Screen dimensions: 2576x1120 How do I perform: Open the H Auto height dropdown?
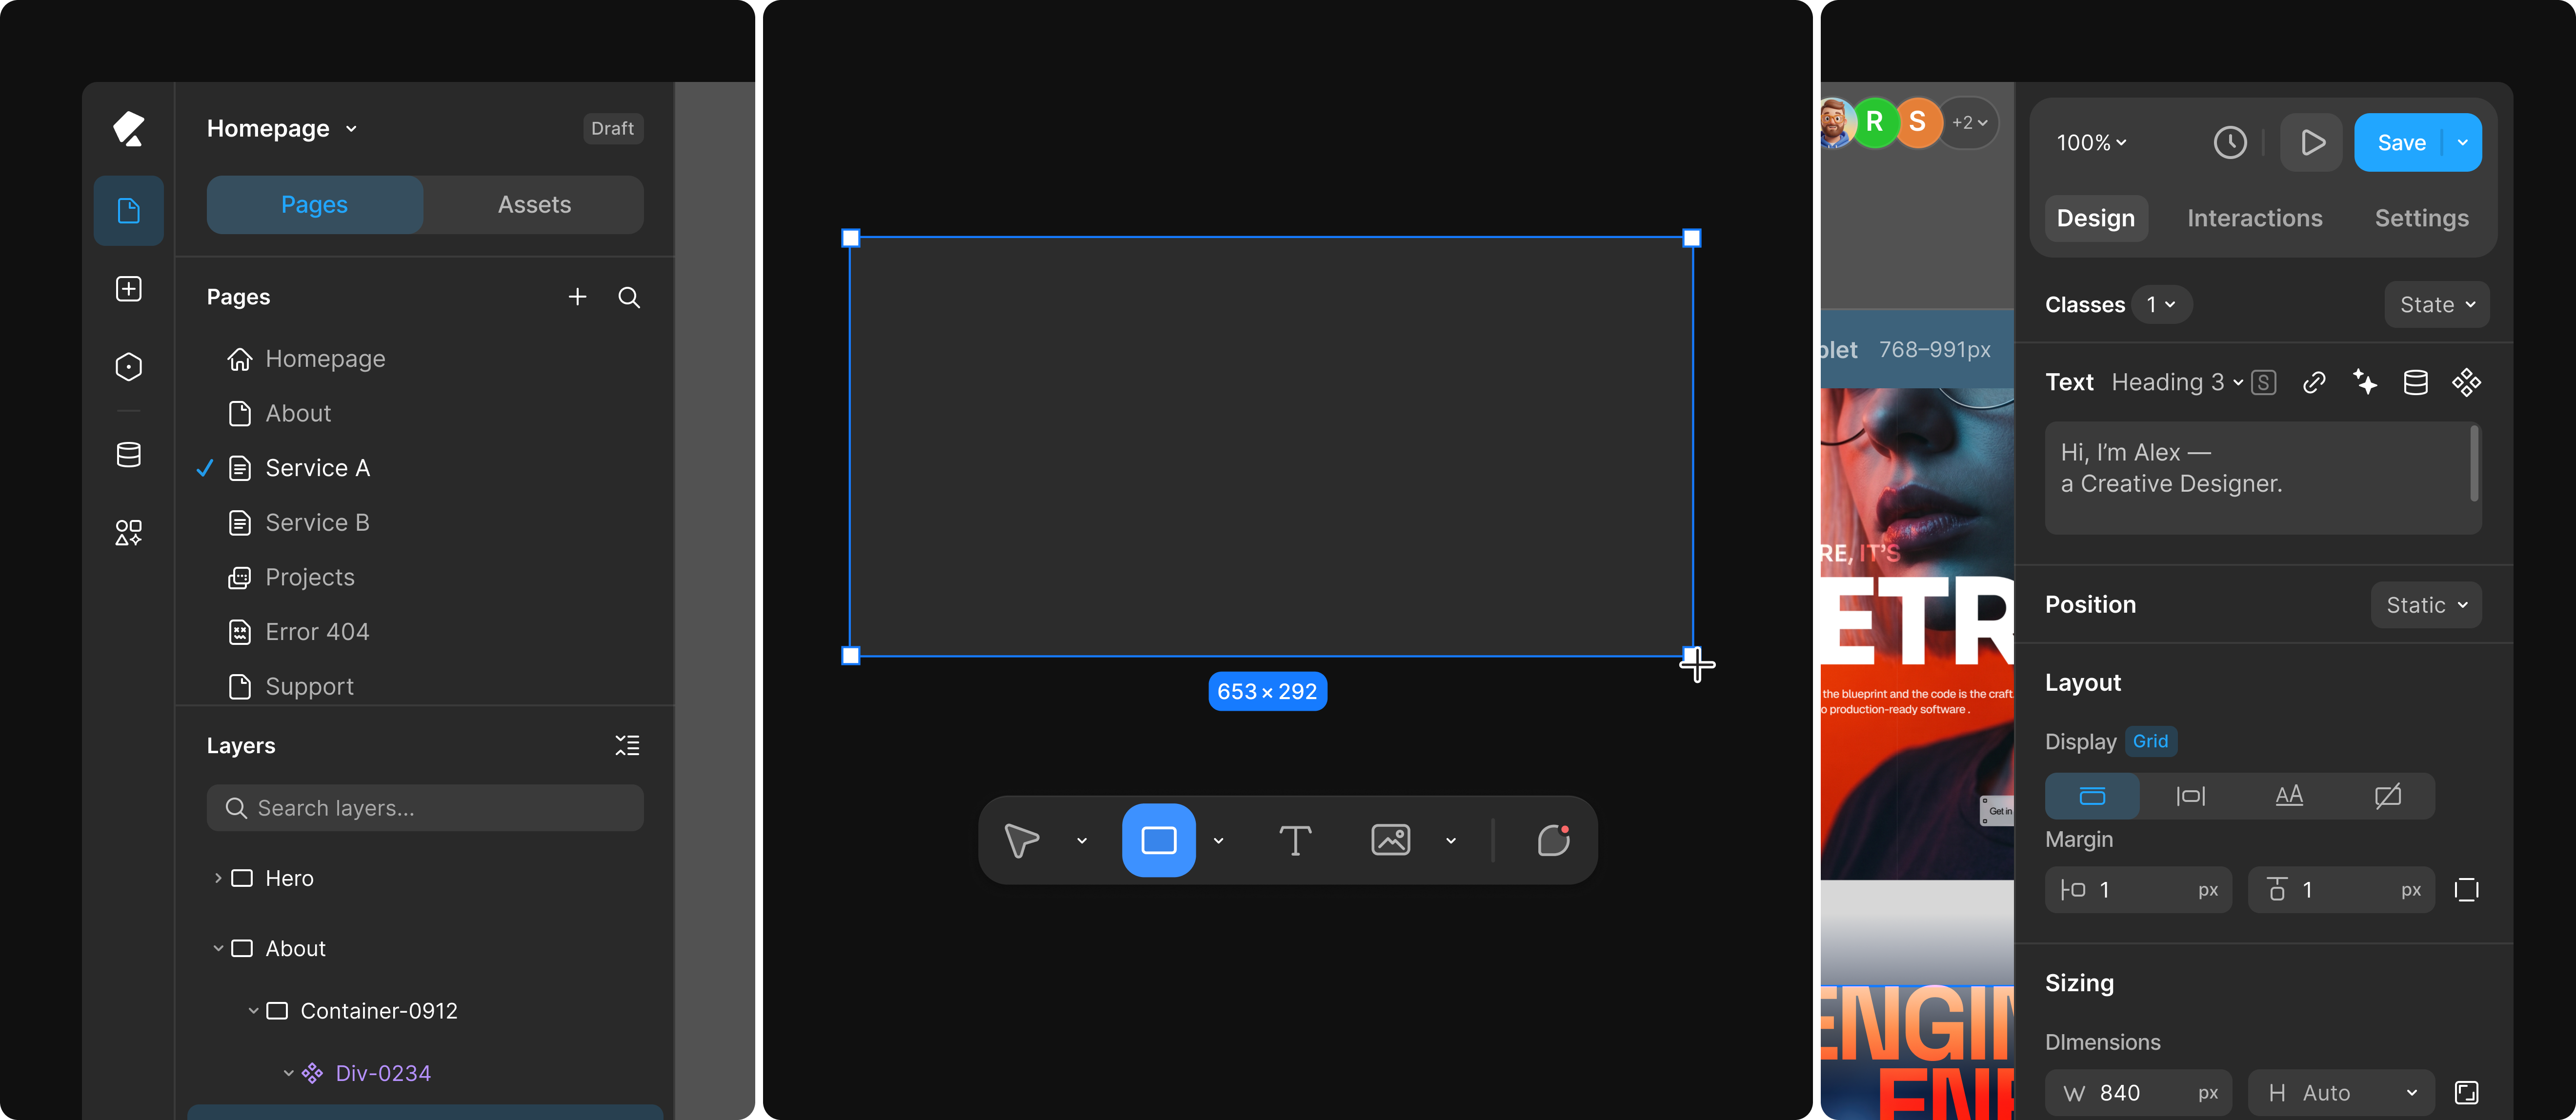(2341, 1093)
